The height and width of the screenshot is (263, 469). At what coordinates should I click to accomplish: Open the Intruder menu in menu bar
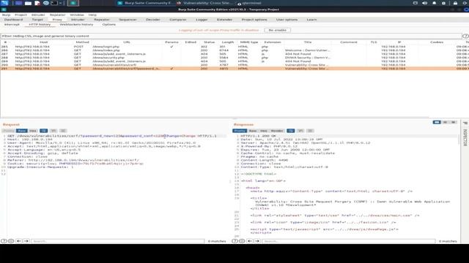[x=38, y=15]
